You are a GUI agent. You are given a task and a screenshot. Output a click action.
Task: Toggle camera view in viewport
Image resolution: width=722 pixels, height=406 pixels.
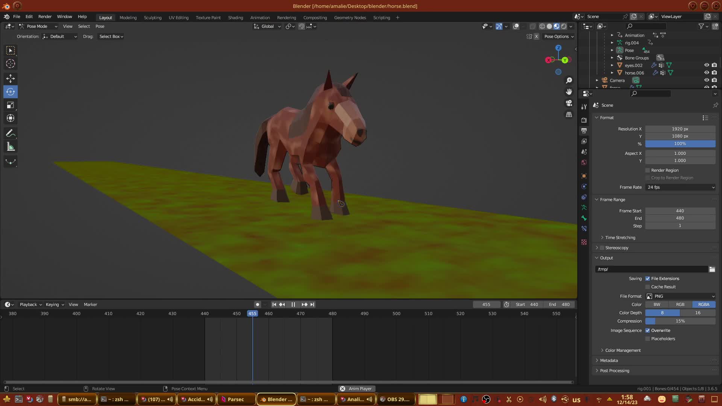point(569,103)
